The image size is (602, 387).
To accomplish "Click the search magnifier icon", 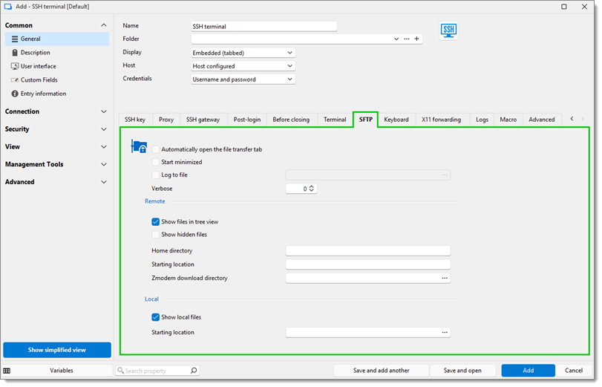I will (x=194, y=371).
